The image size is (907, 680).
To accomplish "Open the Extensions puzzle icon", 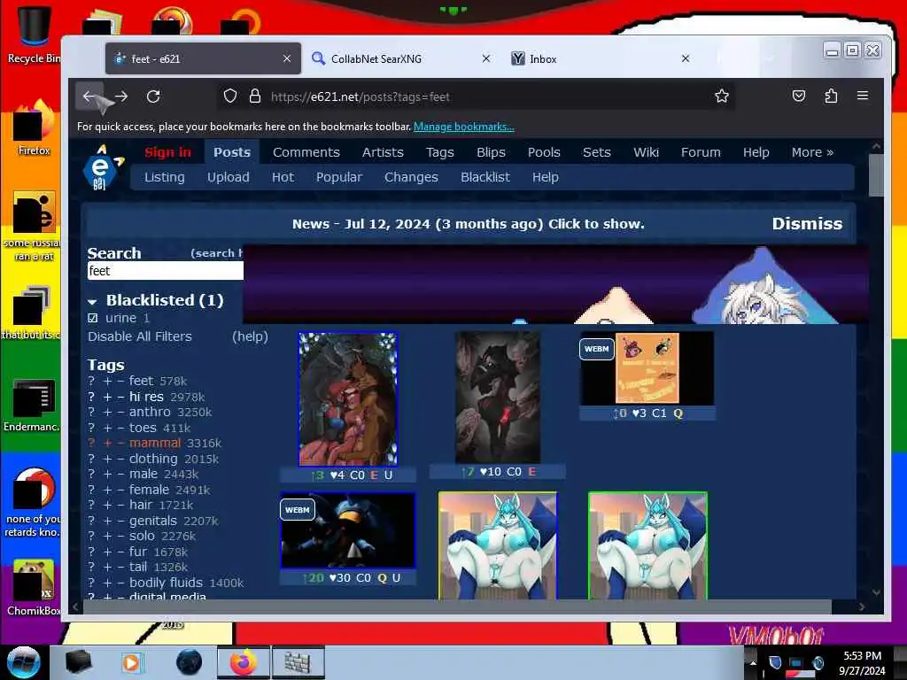I will 831,96.
